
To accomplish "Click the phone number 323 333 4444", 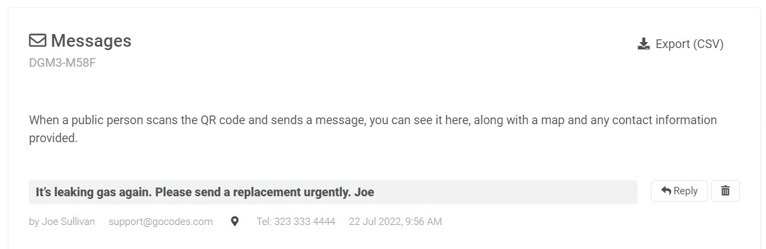I will (305, 222).
